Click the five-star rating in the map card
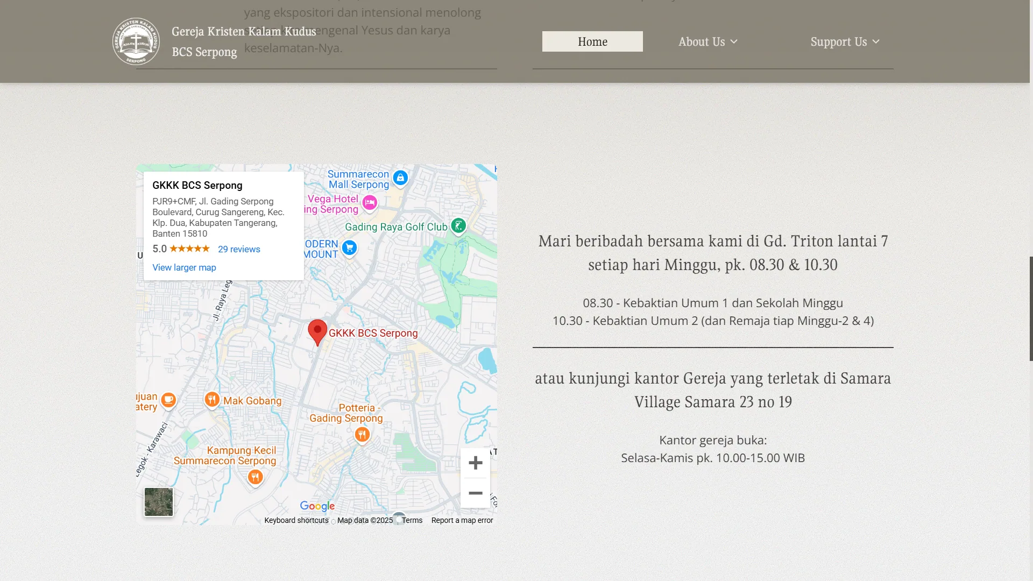 tap(189, 249)
